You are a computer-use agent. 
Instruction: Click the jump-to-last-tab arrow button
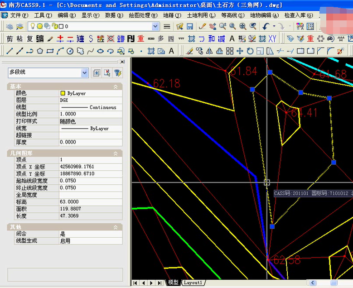point(160,283)
